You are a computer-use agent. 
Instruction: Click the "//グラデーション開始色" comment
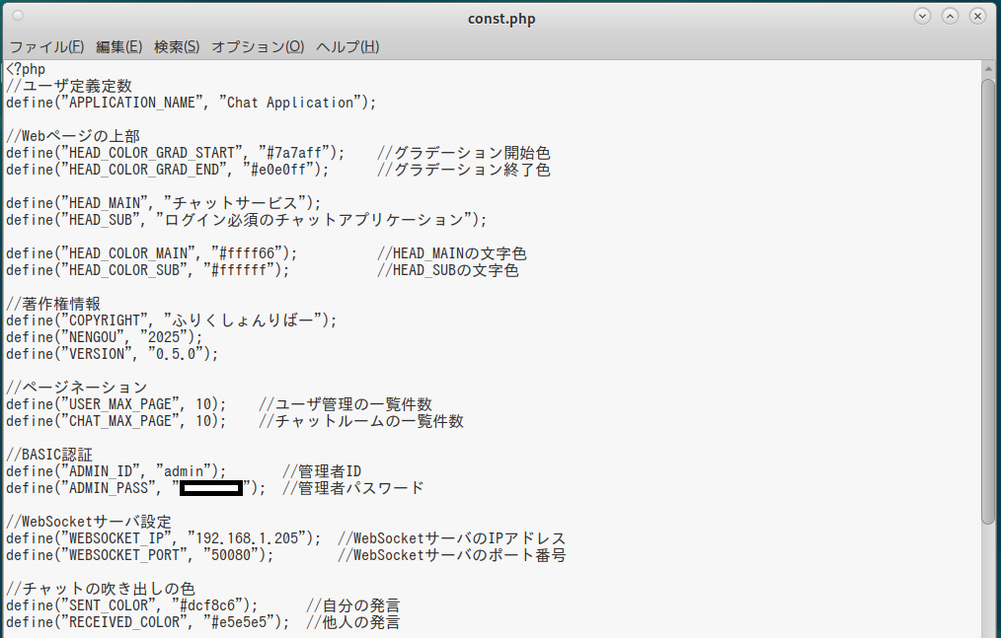pyautogui.click(x=463, y=153)
